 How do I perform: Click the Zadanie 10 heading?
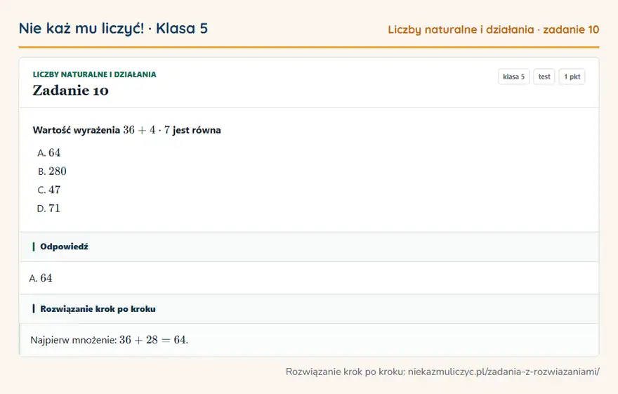click(70, 91)
